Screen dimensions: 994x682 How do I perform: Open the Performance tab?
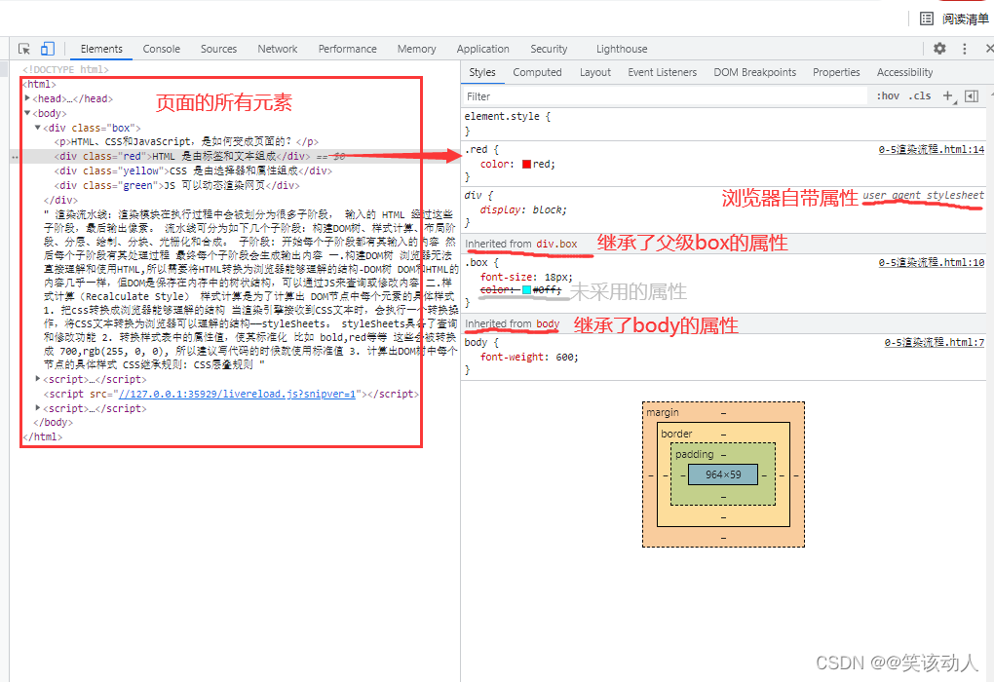pos(347,49)
